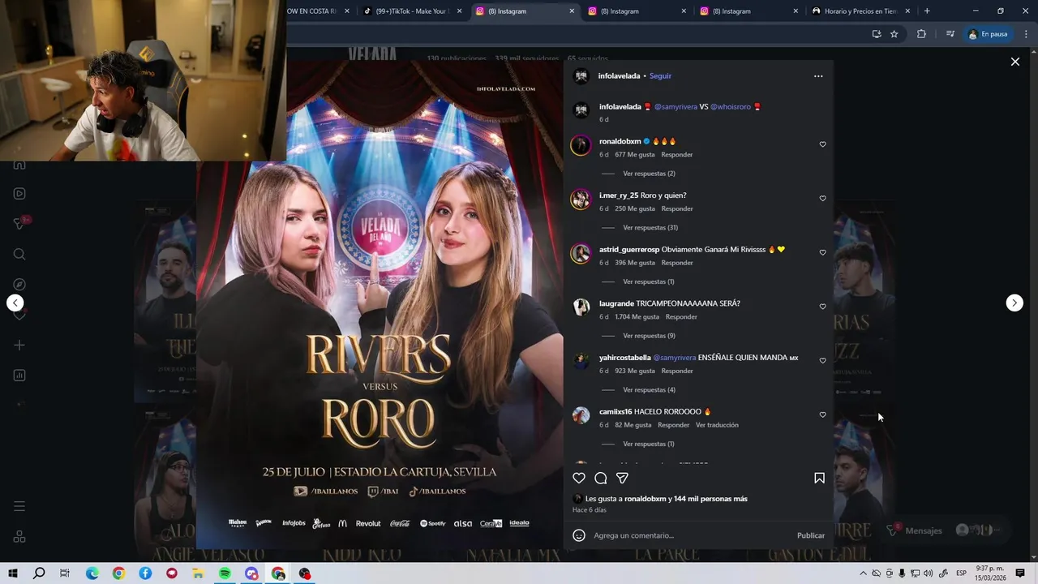The image size is (1038, 584).
Task: Open list of 144 mil likes
Action: click(x=710, y=499)
